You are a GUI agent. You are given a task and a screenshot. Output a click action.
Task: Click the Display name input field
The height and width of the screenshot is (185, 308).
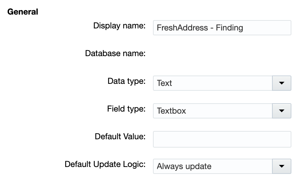[x=222, y=28]
